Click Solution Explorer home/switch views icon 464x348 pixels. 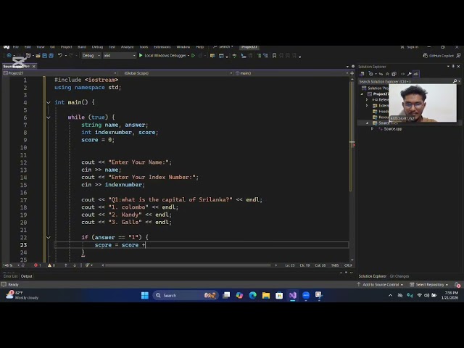(362, 74)
